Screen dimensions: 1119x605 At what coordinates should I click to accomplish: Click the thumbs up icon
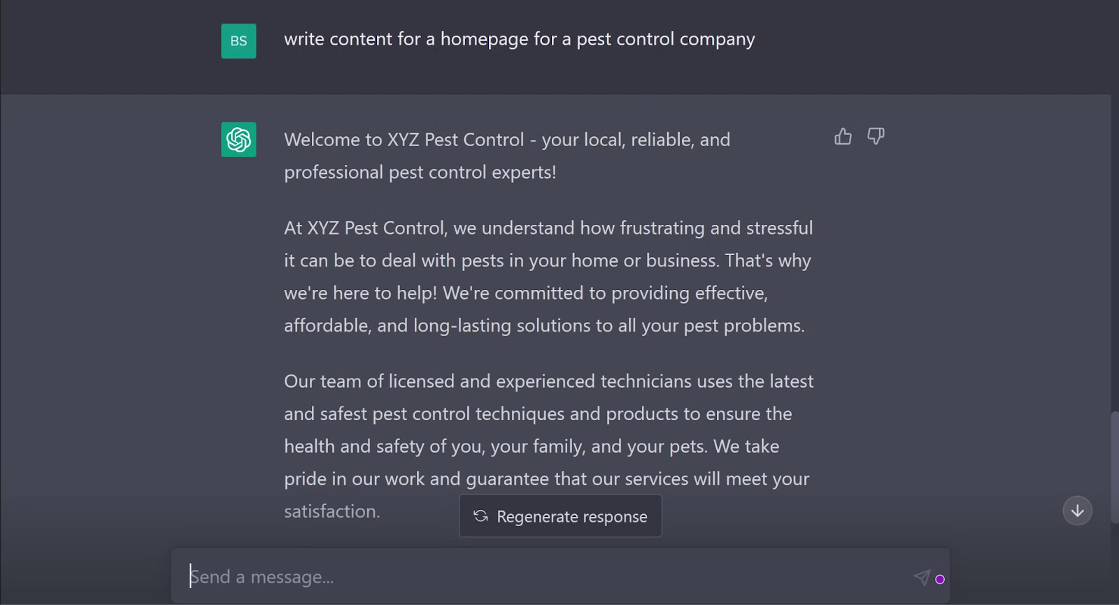(843, 136)
